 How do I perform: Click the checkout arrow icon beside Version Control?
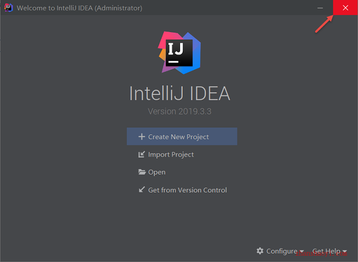[x=142, y=190]
